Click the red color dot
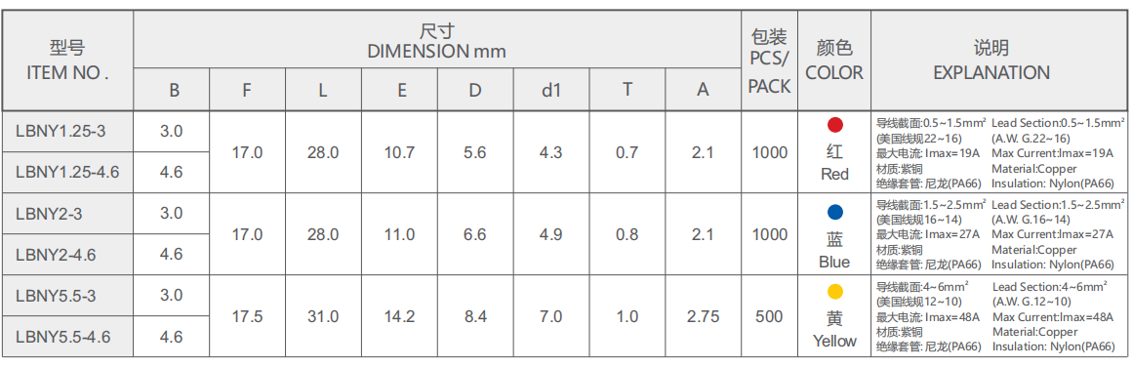Screen dimensions: 1132x367 point(834,125)
